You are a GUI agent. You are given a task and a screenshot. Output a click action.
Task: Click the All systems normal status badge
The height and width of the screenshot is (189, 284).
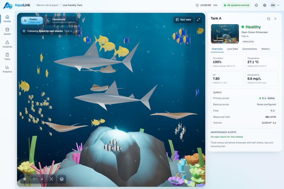click(236, 5)
